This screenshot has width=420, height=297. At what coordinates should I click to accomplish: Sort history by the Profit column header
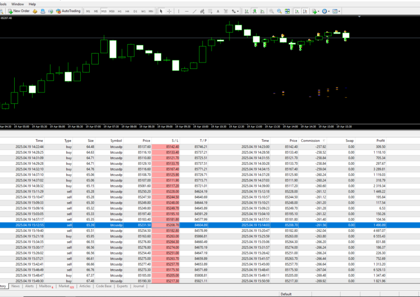[x=380, y=141]
